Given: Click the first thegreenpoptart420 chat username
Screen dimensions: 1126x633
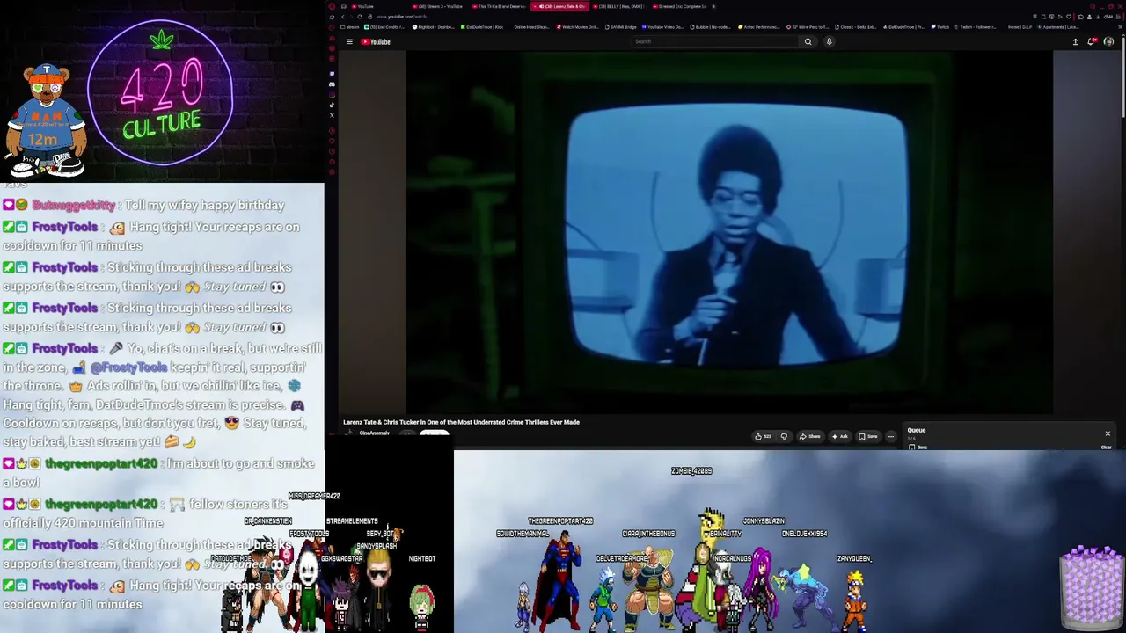Looking at the screenshot, I should (x=101, y=464).
